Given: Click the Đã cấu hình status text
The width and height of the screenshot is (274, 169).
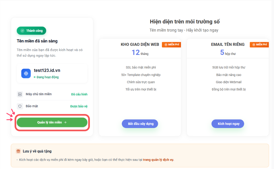Looking at the screenshot, I should 79,94.
